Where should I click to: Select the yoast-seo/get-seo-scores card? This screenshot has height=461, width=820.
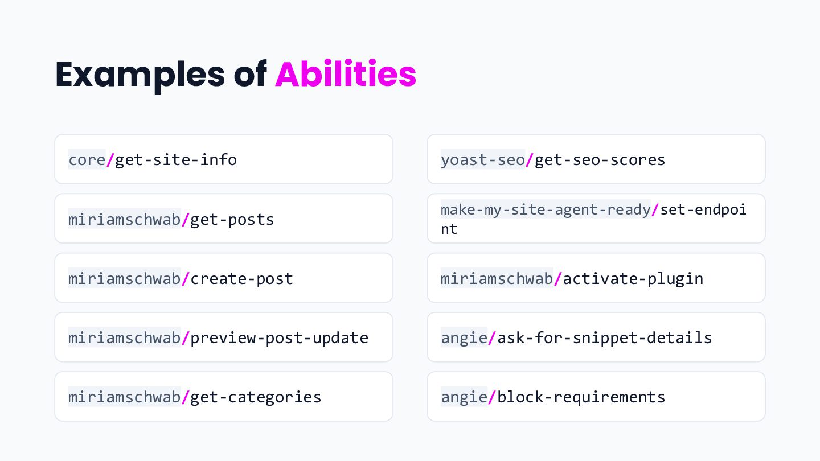[x=596, y=159]
